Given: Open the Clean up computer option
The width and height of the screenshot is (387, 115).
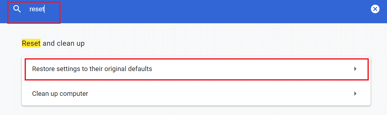Looking at the screenshot, I should [60, 94].
